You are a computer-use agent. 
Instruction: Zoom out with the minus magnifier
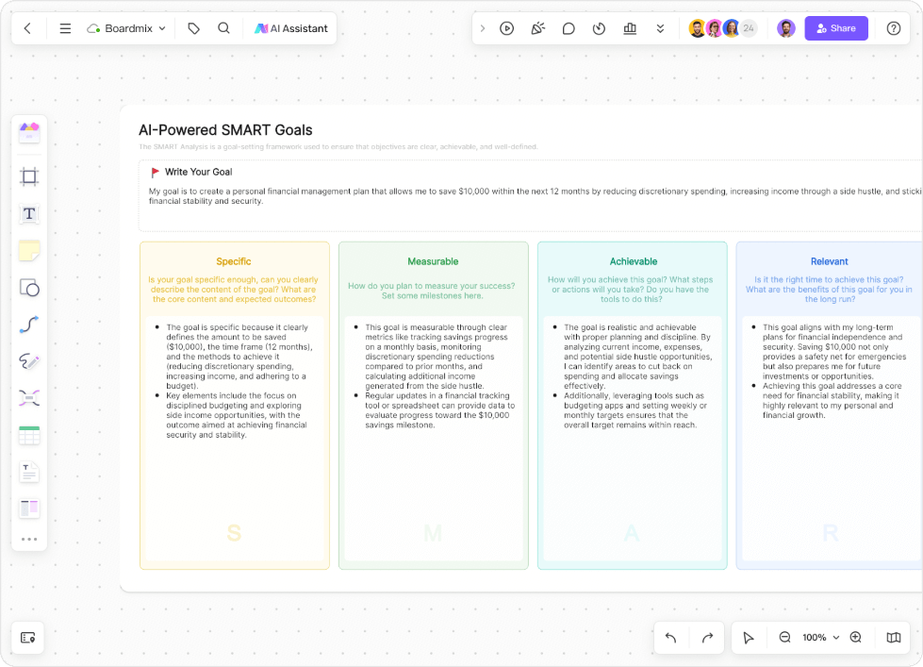click(784, 638)
